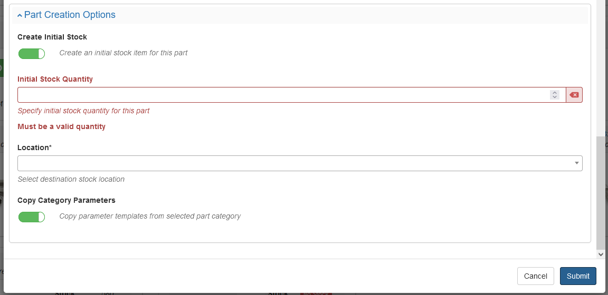This screenshot has height=295, width=608.
Task: Click the Copy Category Parameters label
Action: [66, 200]
